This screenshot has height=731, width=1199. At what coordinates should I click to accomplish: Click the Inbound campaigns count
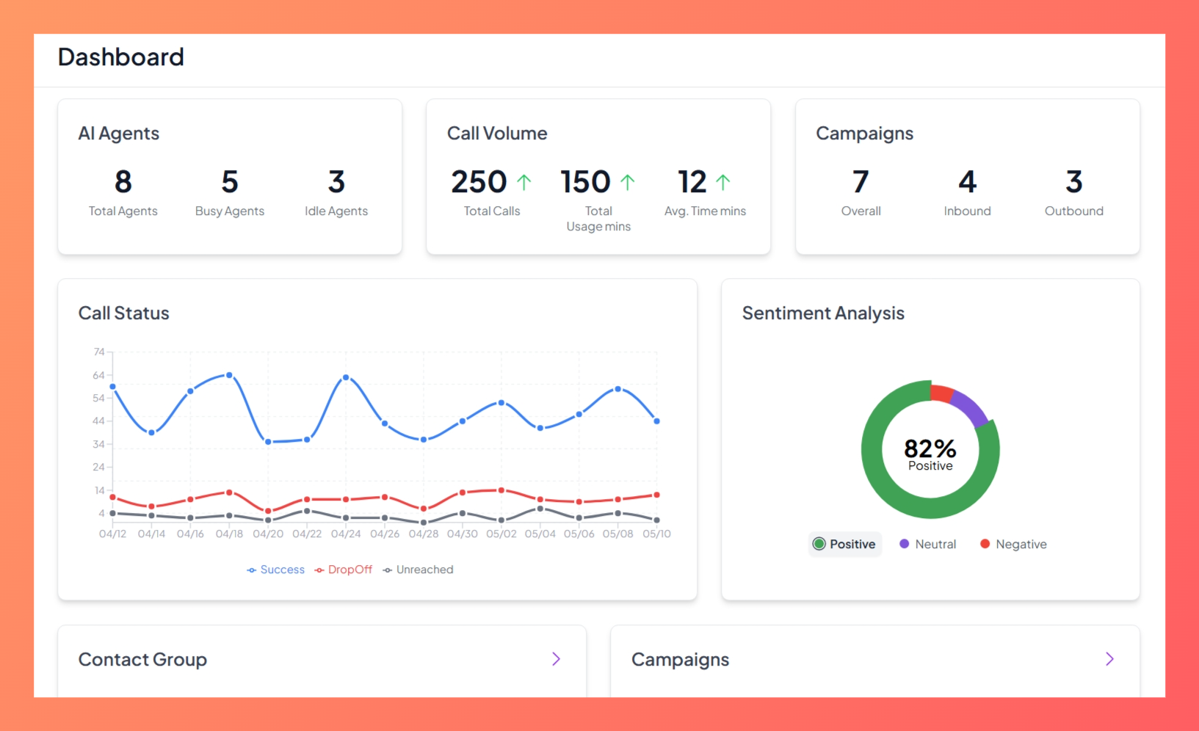[967, 182]
